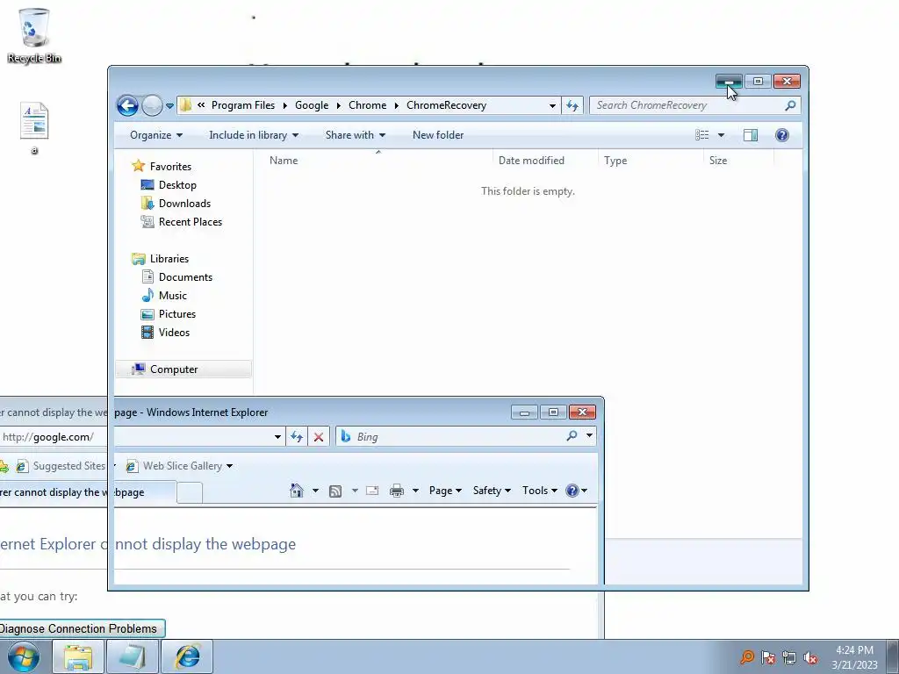The image size is (899, 674).
Task: Click the Print icon in IE
Action: click(x=396, y=491)
